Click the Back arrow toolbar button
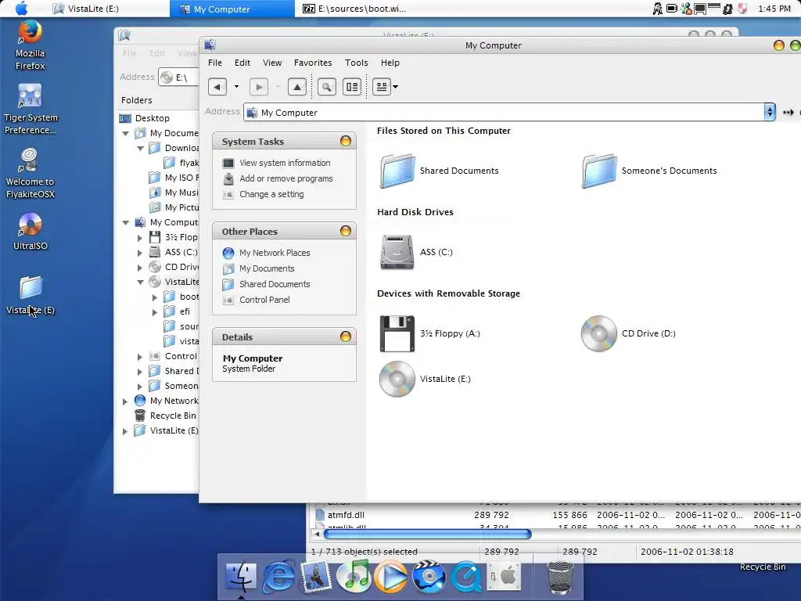801x601 pixels. tap(217, 87)
